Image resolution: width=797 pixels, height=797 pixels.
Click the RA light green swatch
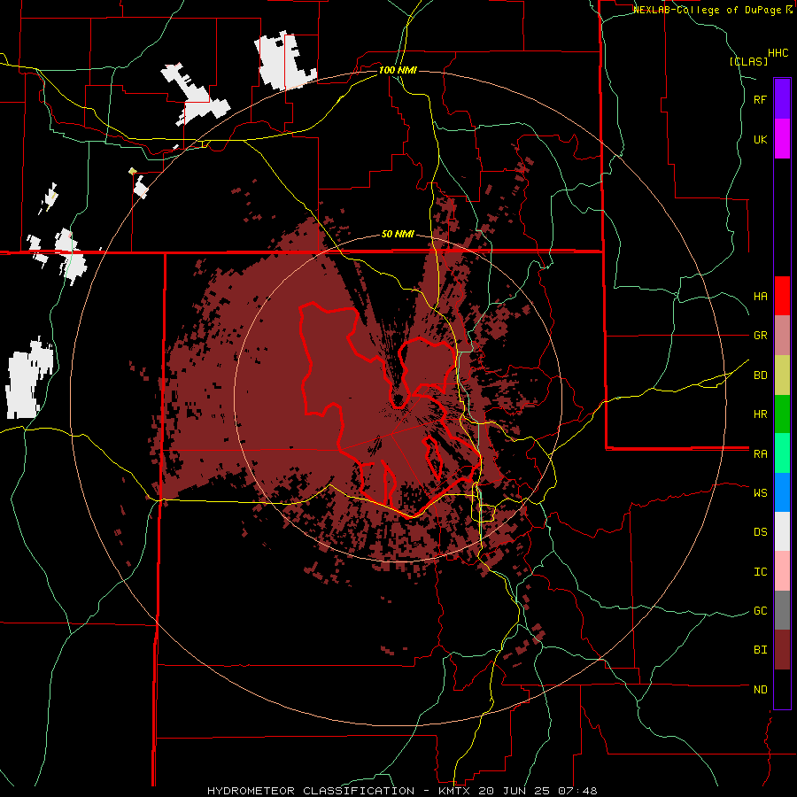(x=782, y=453)
